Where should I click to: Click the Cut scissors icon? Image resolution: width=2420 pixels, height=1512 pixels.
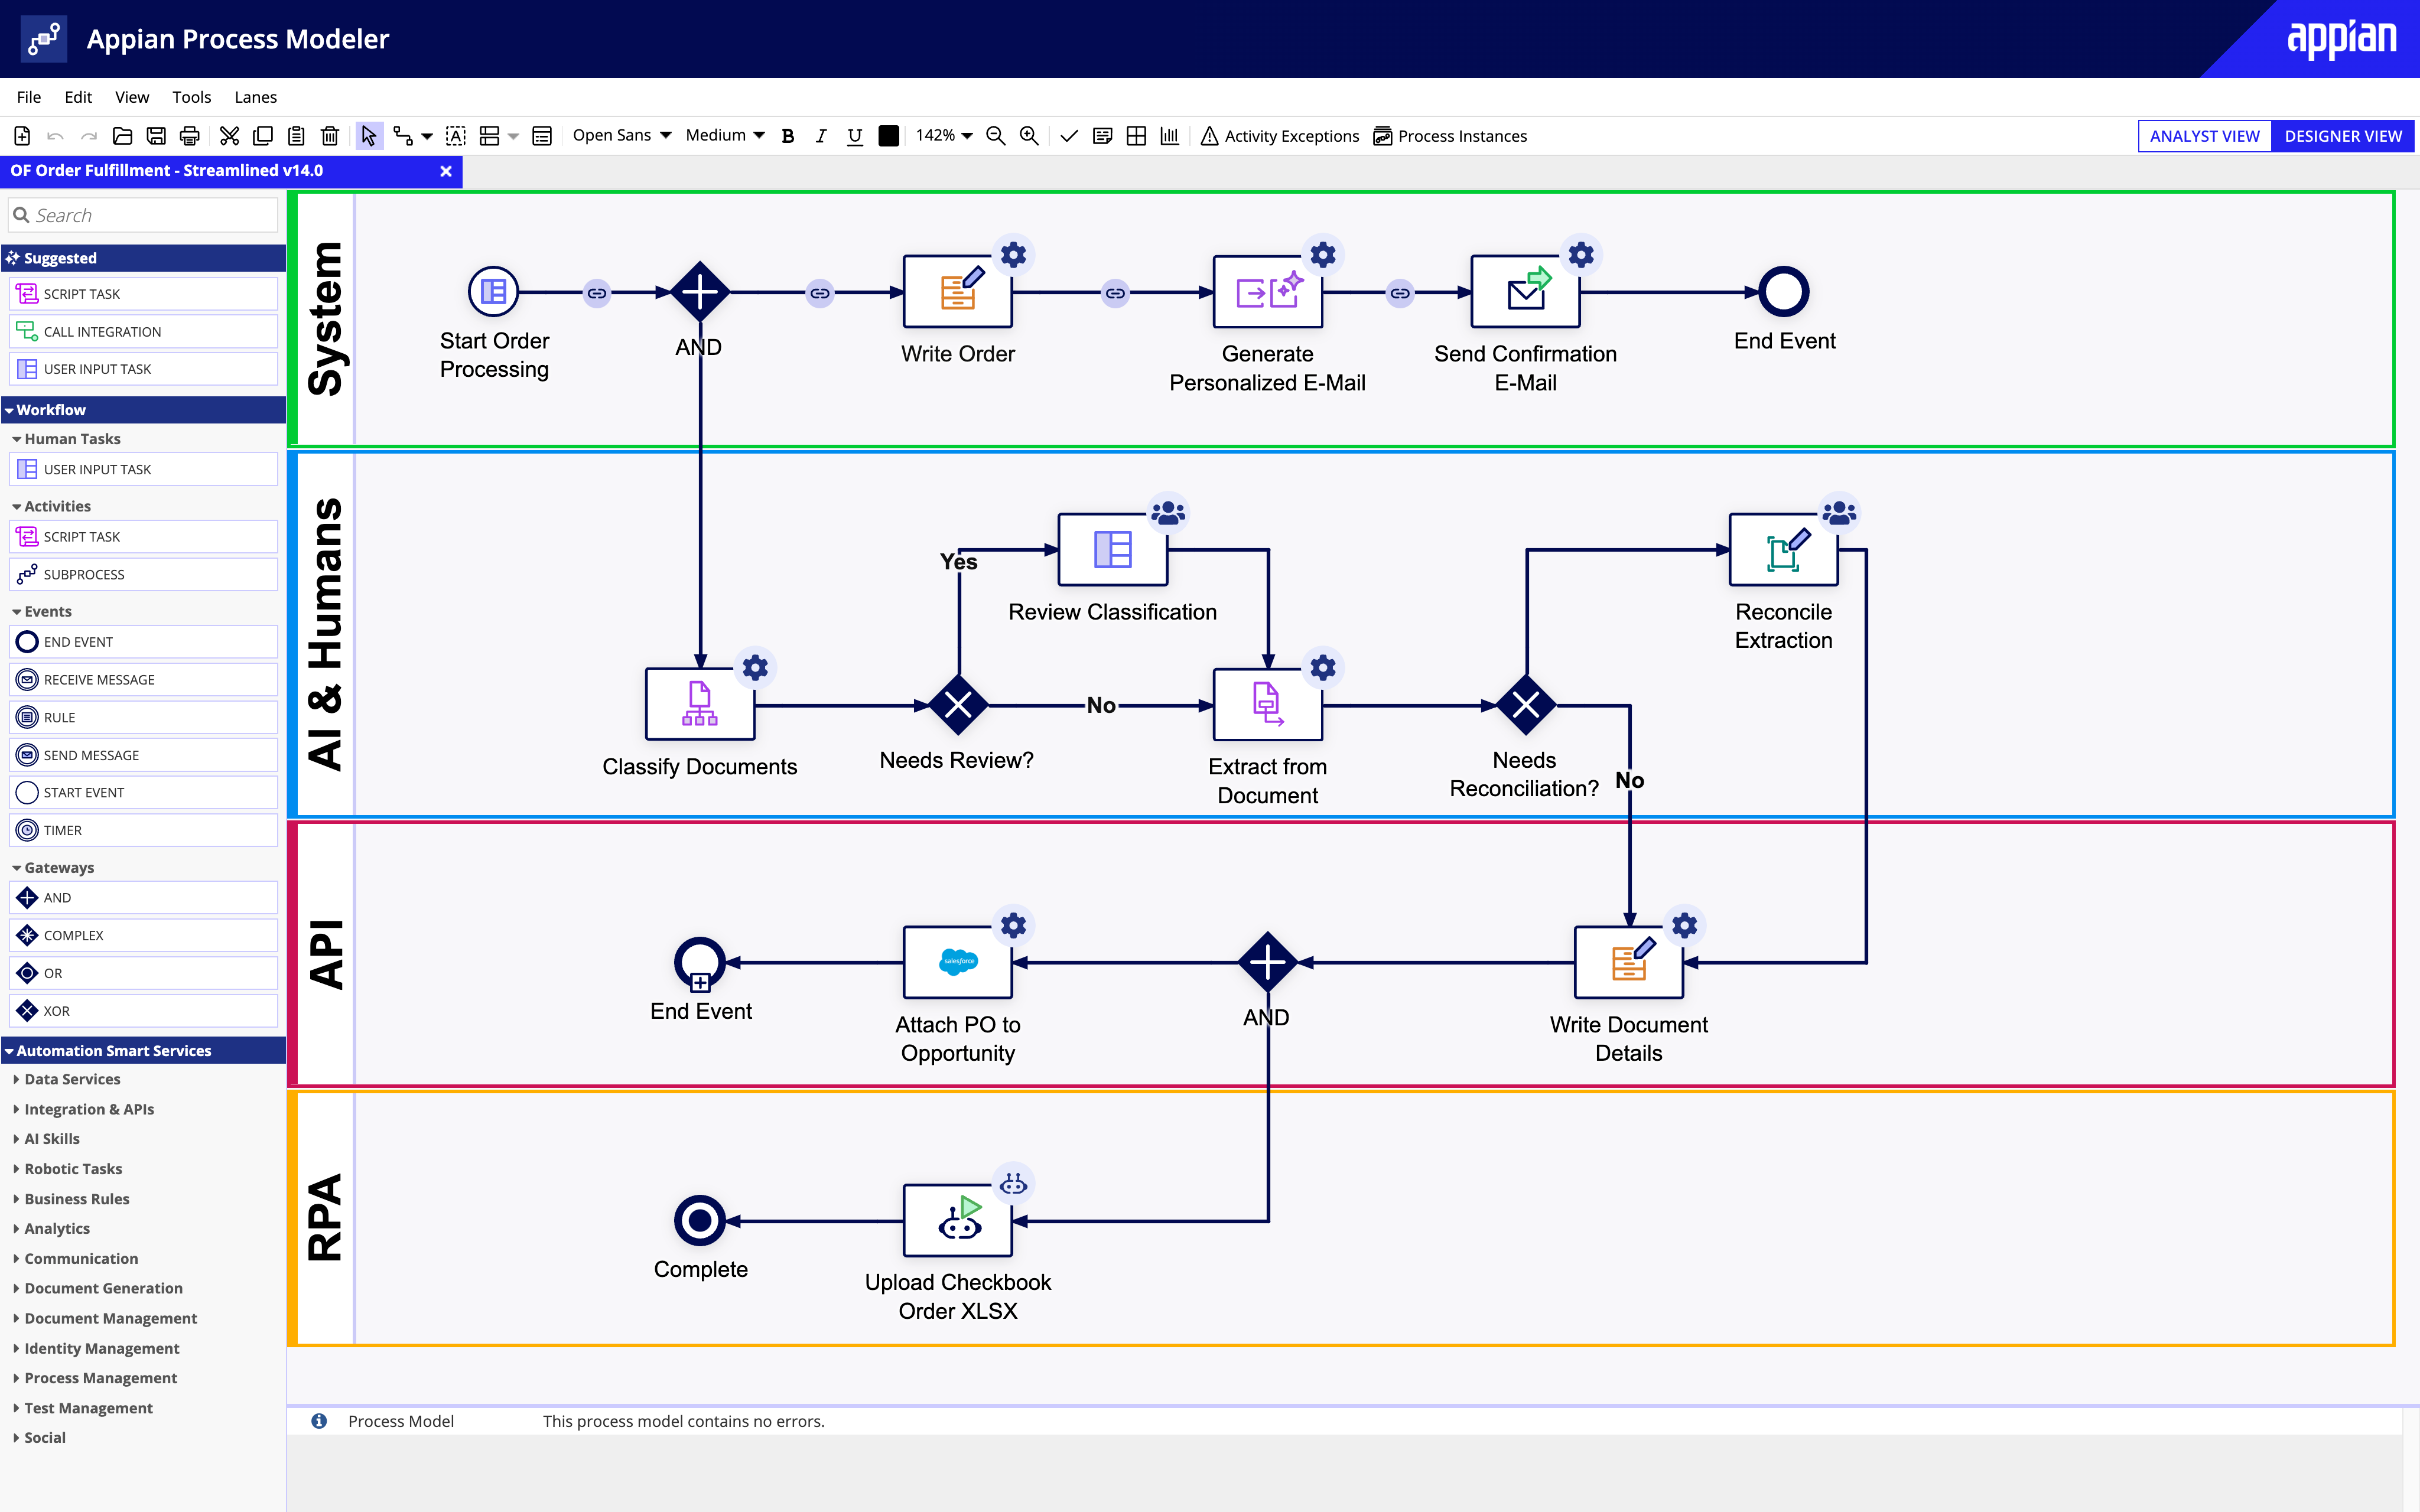tap(229, 136)
